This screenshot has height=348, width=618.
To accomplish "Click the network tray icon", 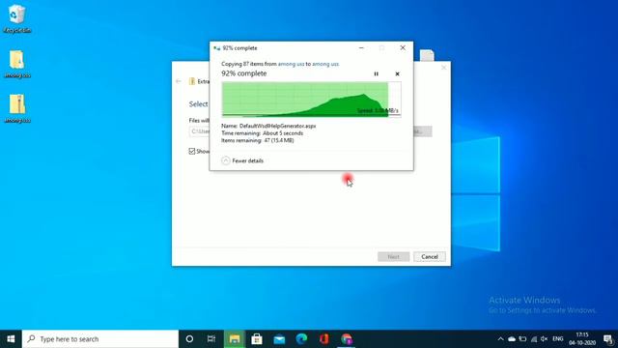I will 534,339.
